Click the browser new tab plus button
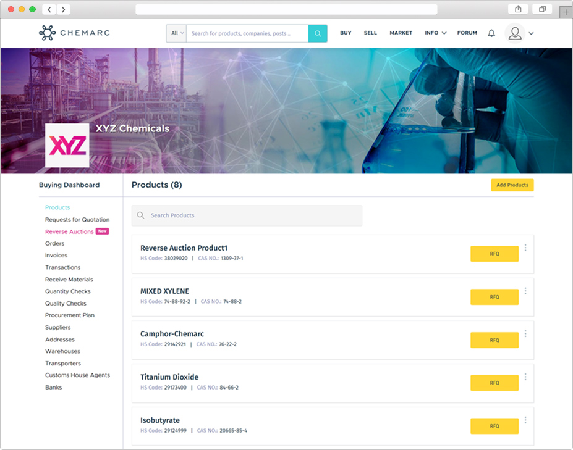The height and width of the screenshot is (450, 573). [566, 12]
